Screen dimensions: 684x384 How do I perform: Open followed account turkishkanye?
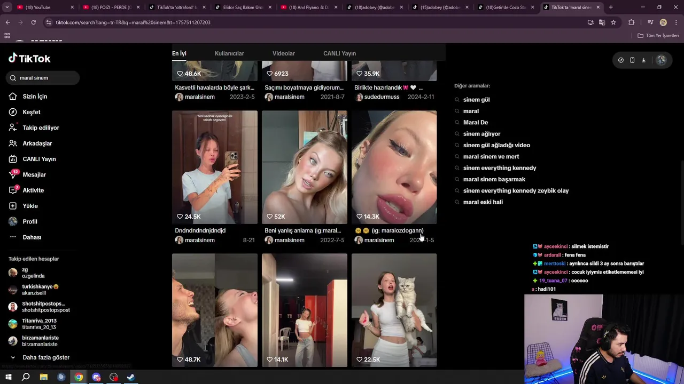[37, 290]
